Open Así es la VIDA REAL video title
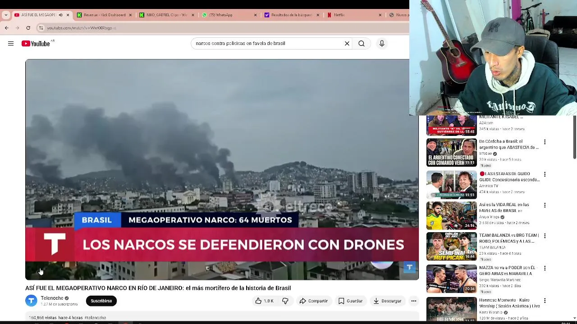The height and width of the screenshot is (324, 577). click(504, 207)
